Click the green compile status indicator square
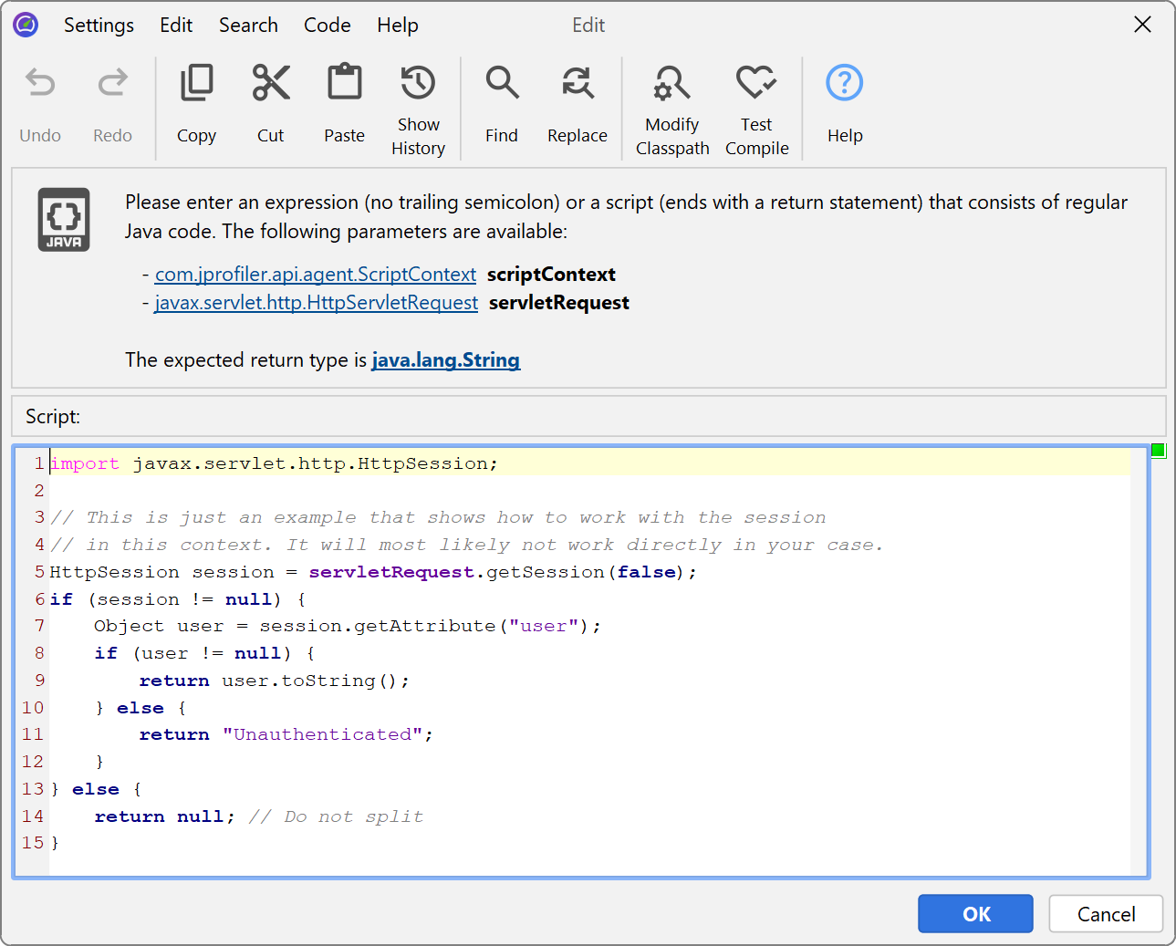This screenshot has height=946, width=1176. coord(1158,450)
